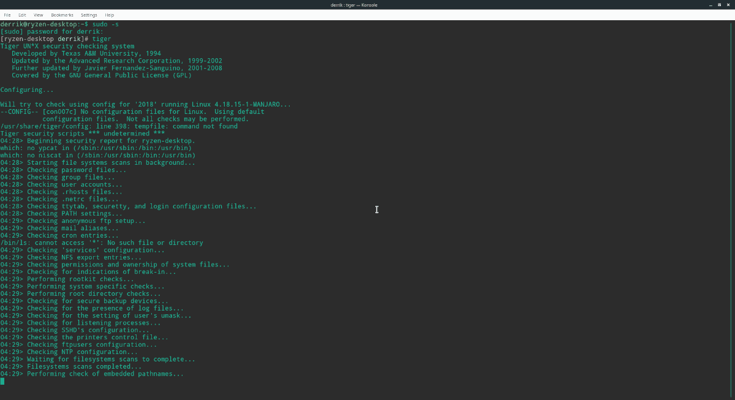Open the File menu
The width and height of the screenshot is (735, 400).
coord(7,15)
